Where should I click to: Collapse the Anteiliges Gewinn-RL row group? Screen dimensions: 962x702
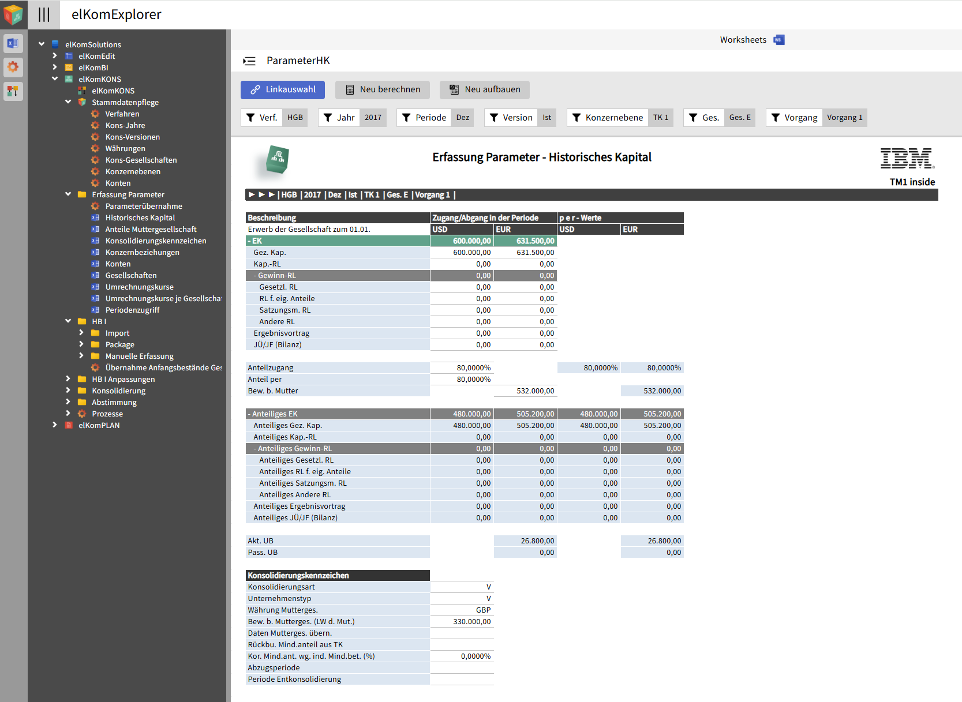click(x=255, y=449)
